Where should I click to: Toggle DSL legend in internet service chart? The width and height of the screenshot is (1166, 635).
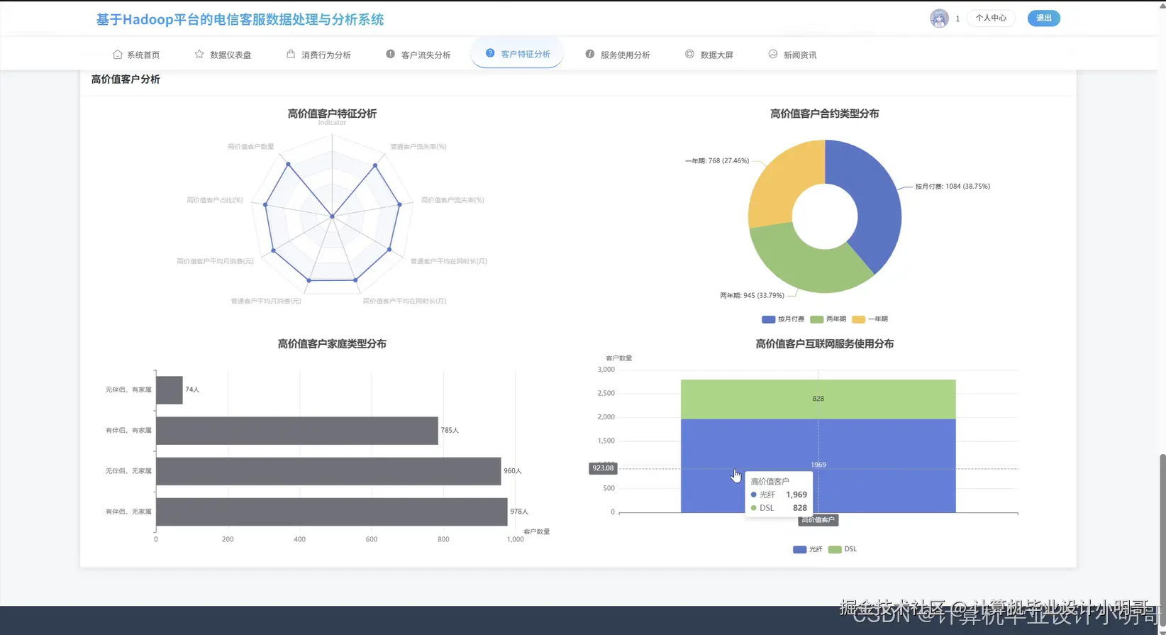(x=843, y=550)
